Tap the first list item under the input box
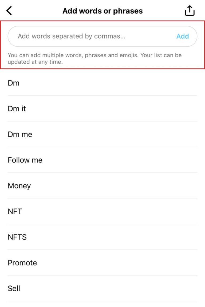 (14, 83)
